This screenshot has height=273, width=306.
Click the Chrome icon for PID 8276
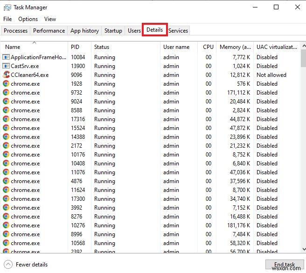coord(6,217)
